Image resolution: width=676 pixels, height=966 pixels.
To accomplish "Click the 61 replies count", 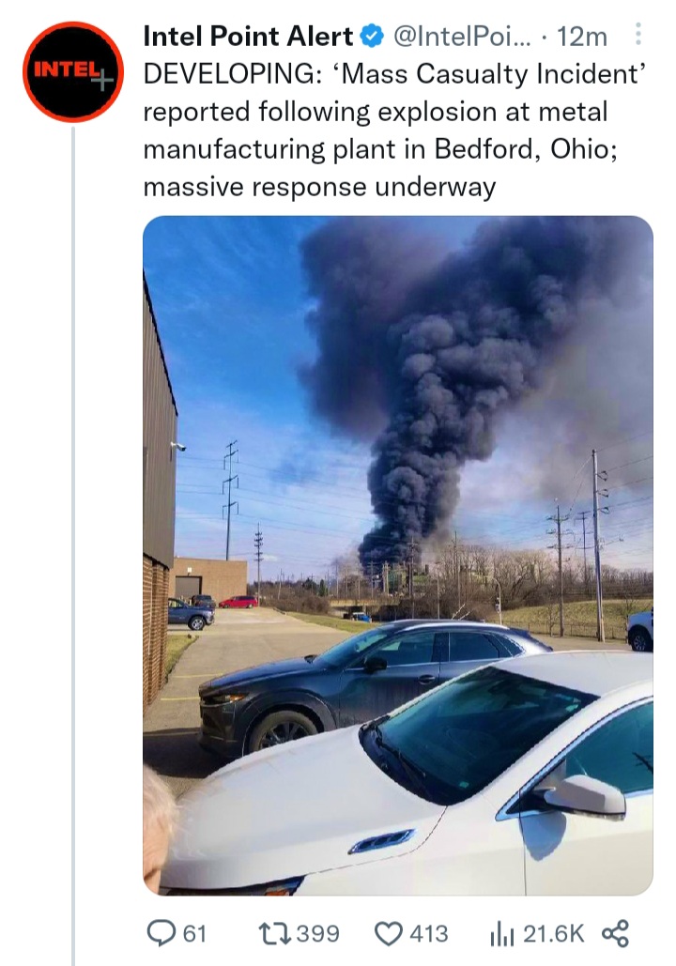I will tap(194, 933).
